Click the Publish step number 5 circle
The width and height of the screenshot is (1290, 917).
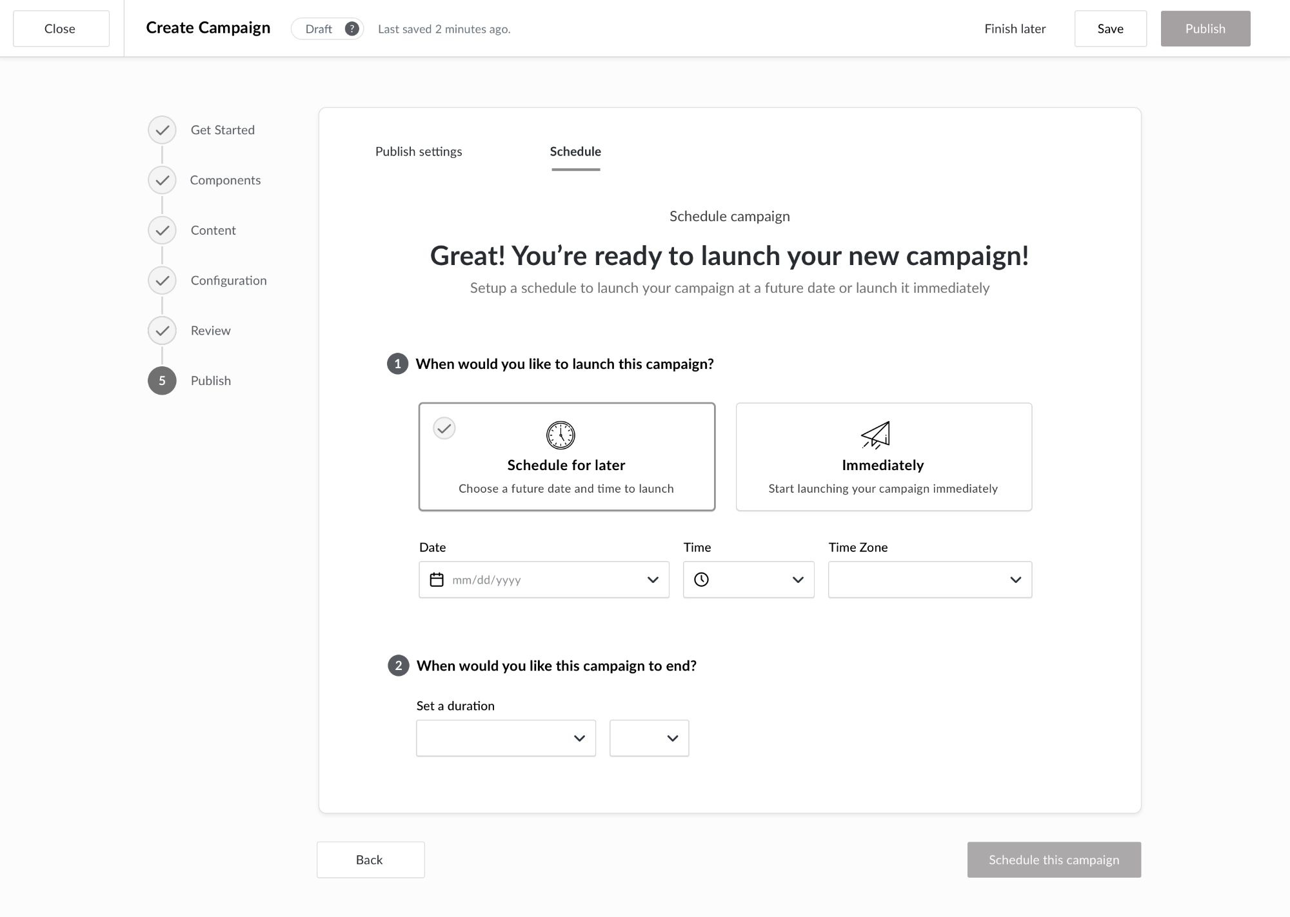coord(162,380)
